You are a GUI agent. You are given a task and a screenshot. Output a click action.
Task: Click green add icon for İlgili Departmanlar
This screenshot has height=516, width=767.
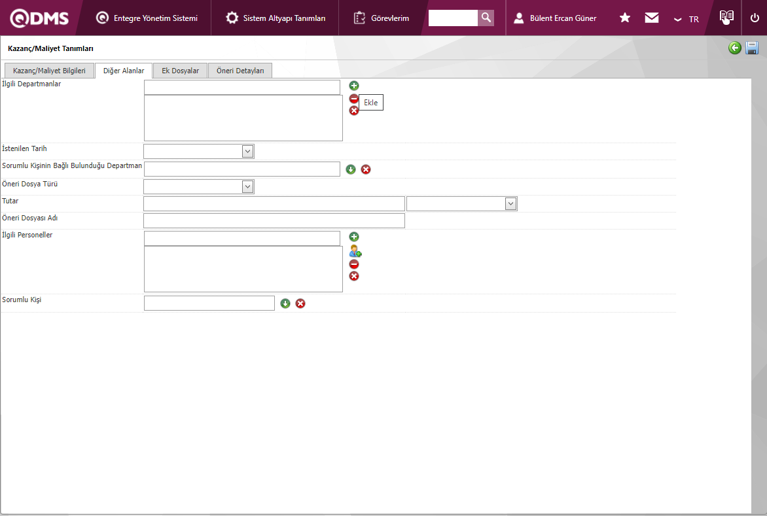pyautogui.click(x=354, y=86)
